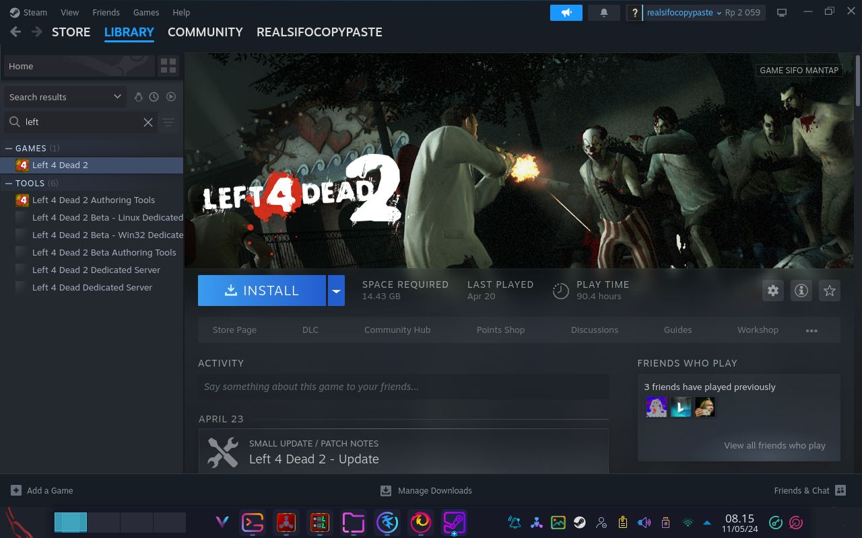Click the volume speaker tray icon

pos(644,522)
